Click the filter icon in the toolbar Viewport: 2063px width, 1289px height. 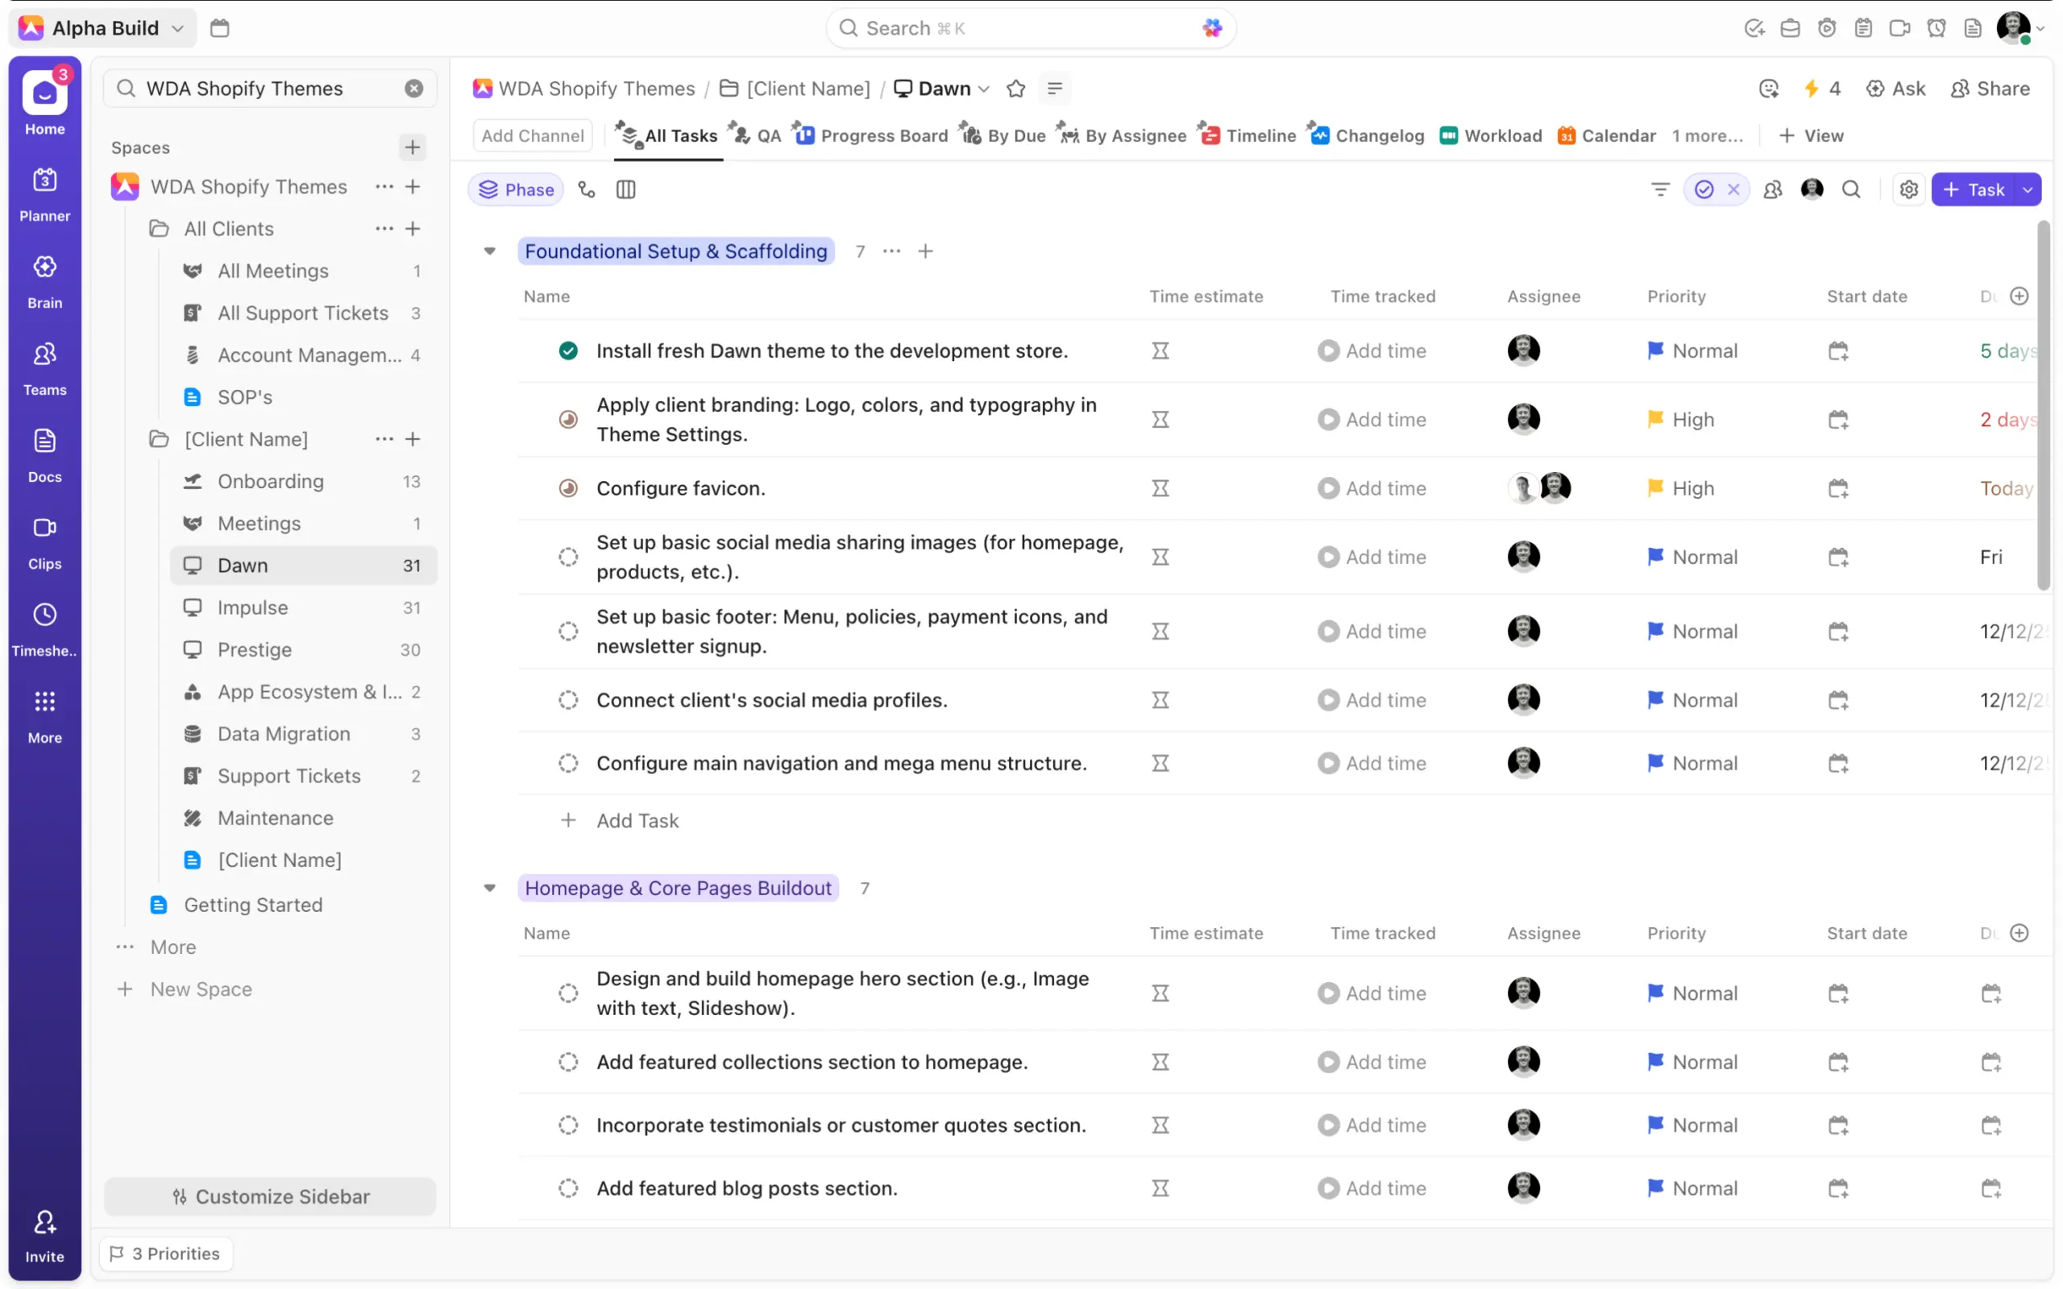(x=1660, y=189)
